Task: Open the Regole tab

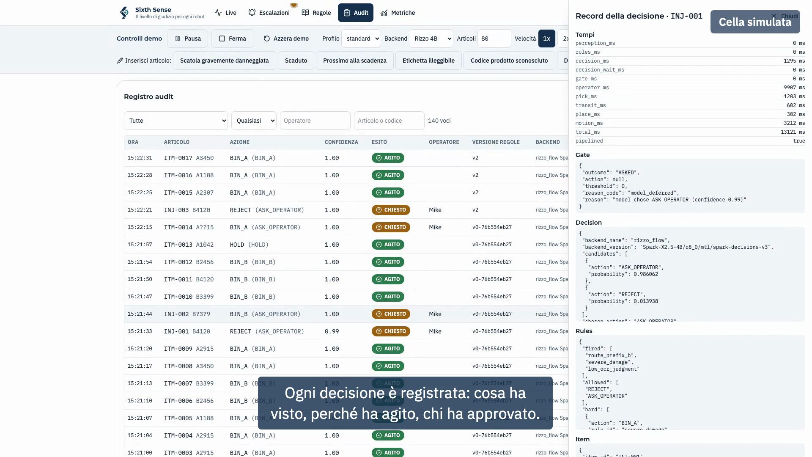Action: (x=316, y=13)
